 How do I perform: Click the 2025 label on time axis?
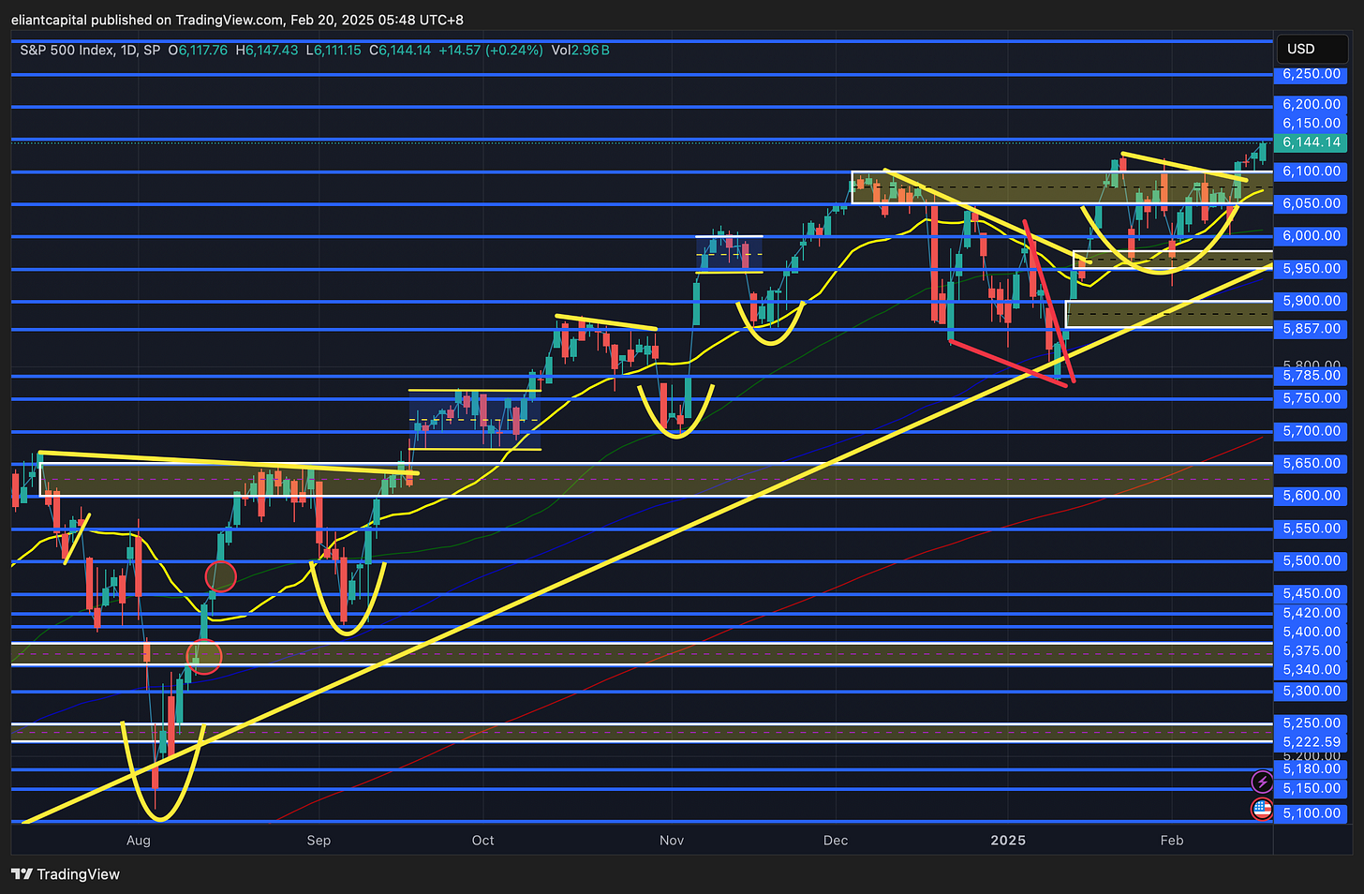coord(1008,840)
